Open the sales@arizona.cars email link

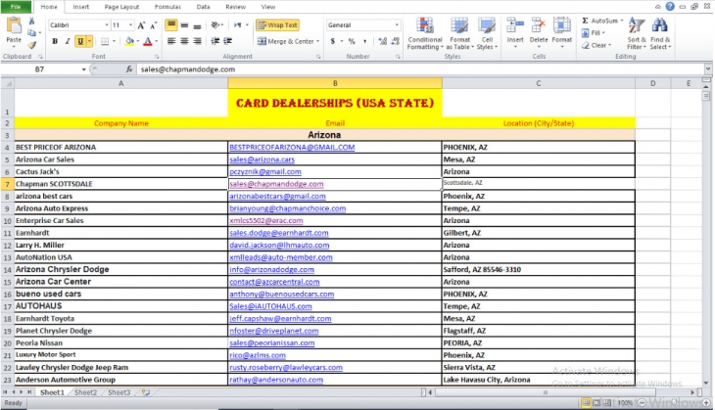[262, 159]
